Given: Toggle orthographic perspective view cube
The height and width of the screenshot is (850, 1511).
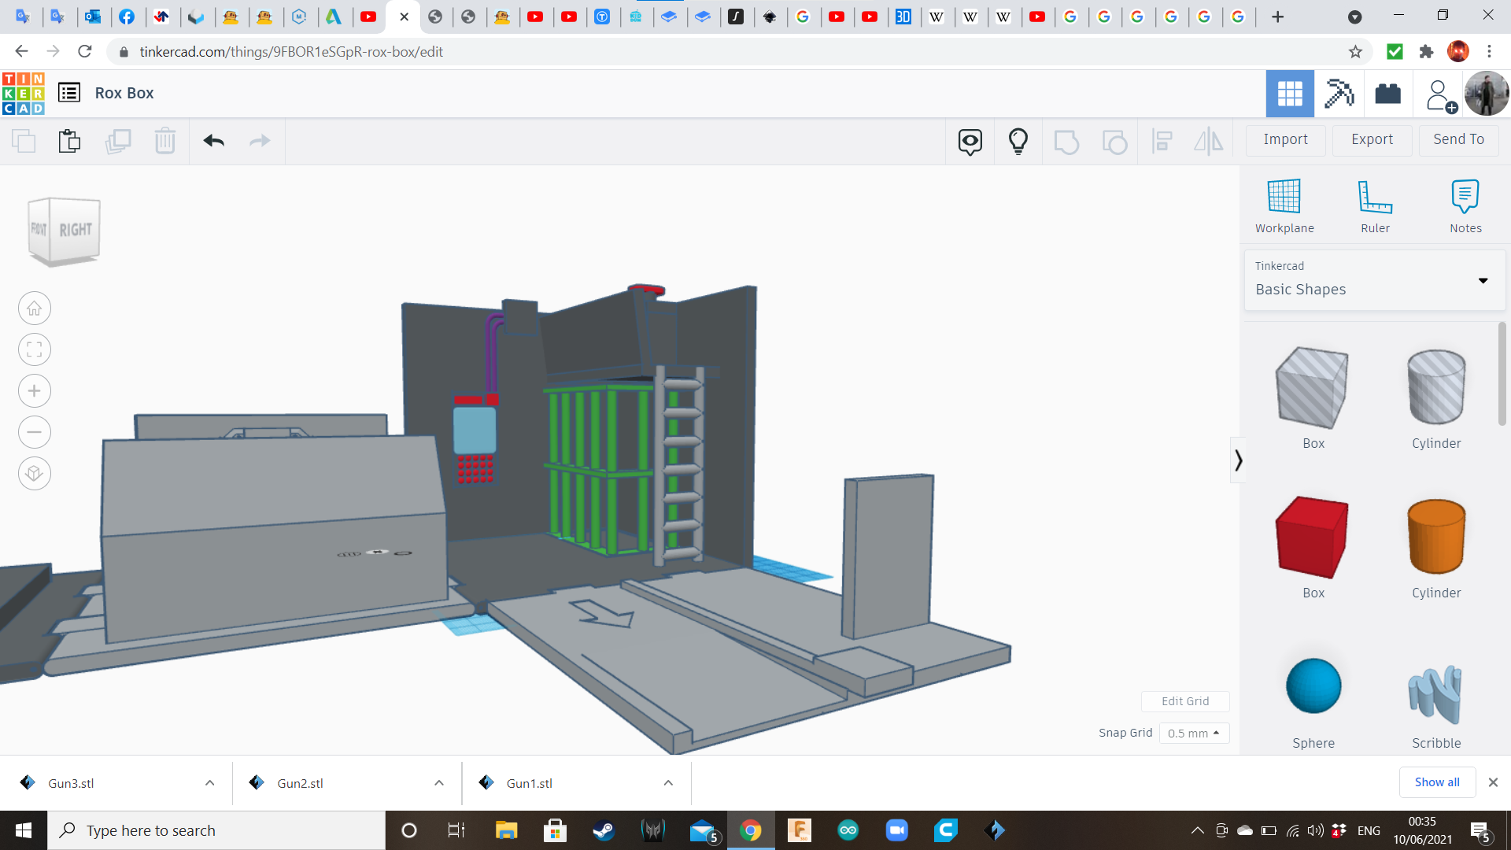Looking at the screenshot, I should [35, 474].
